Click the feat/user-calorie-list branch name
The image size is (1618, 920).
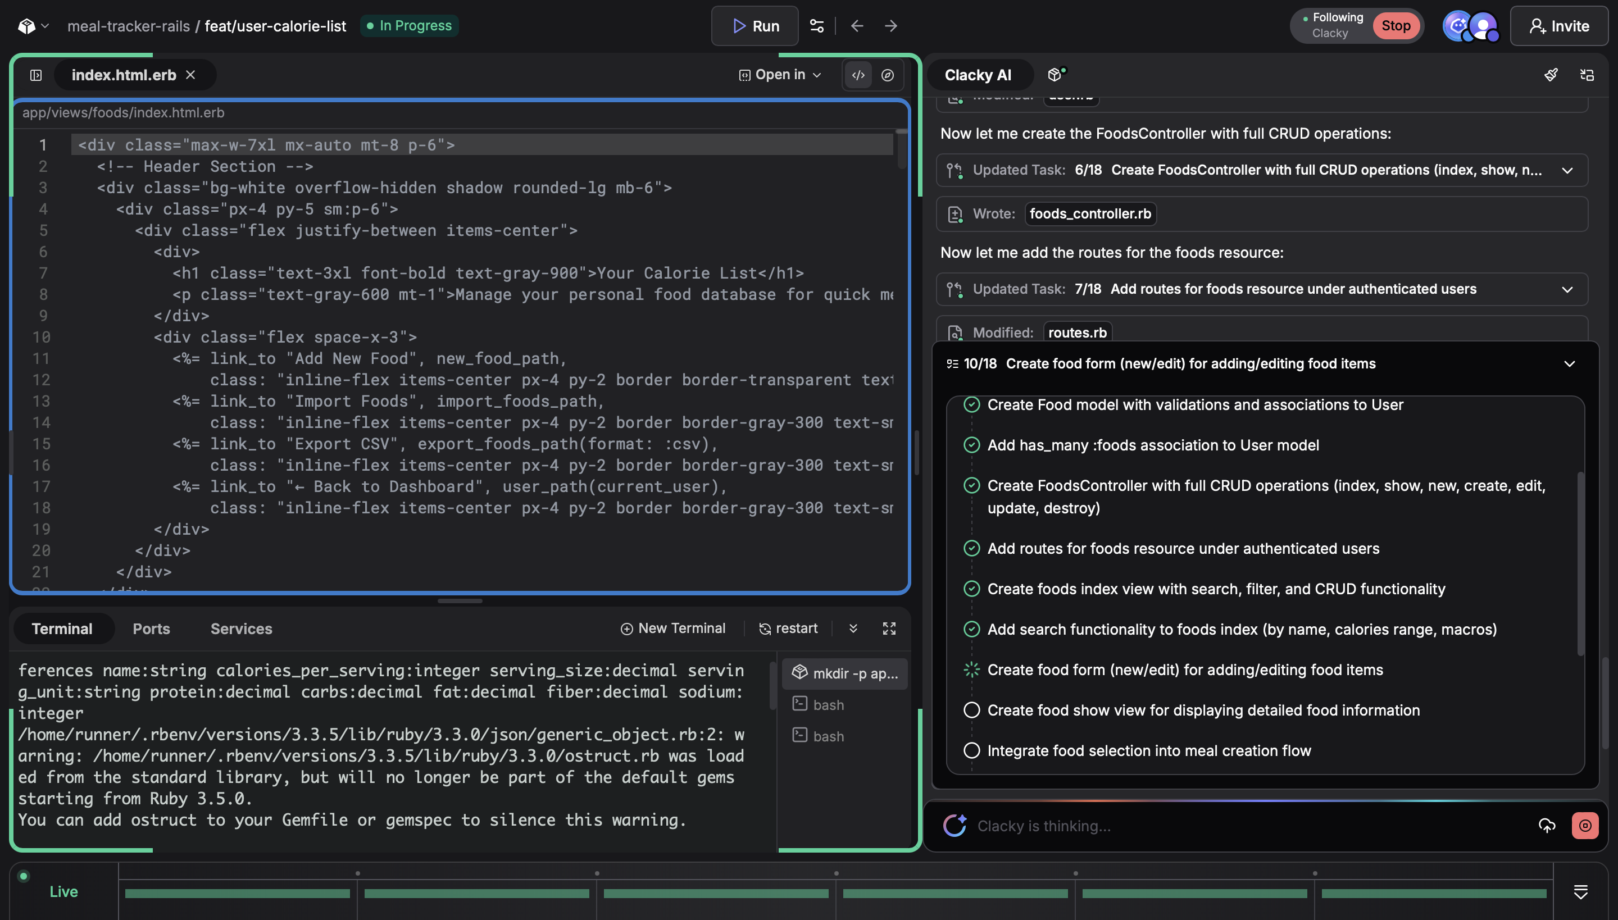(x=275, y=26)
